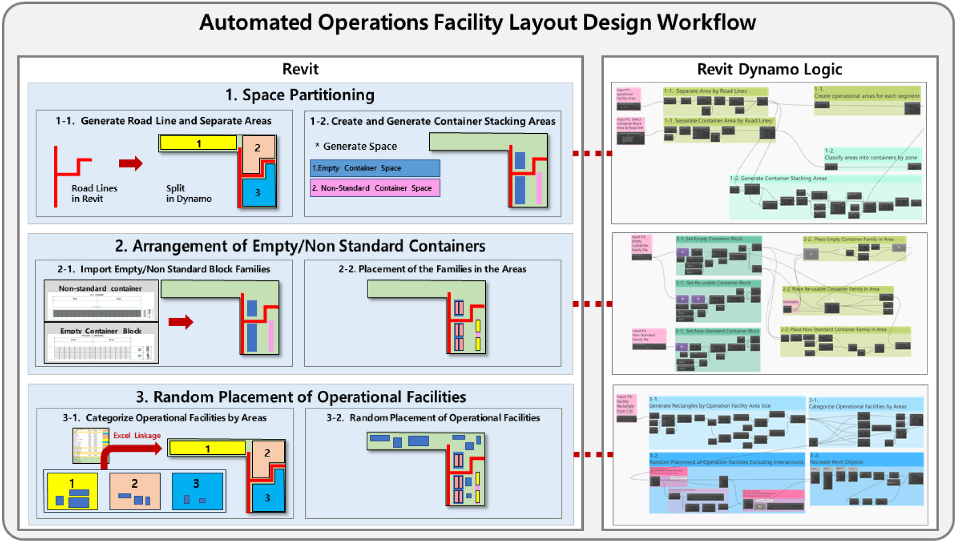The image size is (956, 543).
Task: Click "1-1. Create operational areas for each segment" group
Action: pyautogui.click(x=867, y=101)
